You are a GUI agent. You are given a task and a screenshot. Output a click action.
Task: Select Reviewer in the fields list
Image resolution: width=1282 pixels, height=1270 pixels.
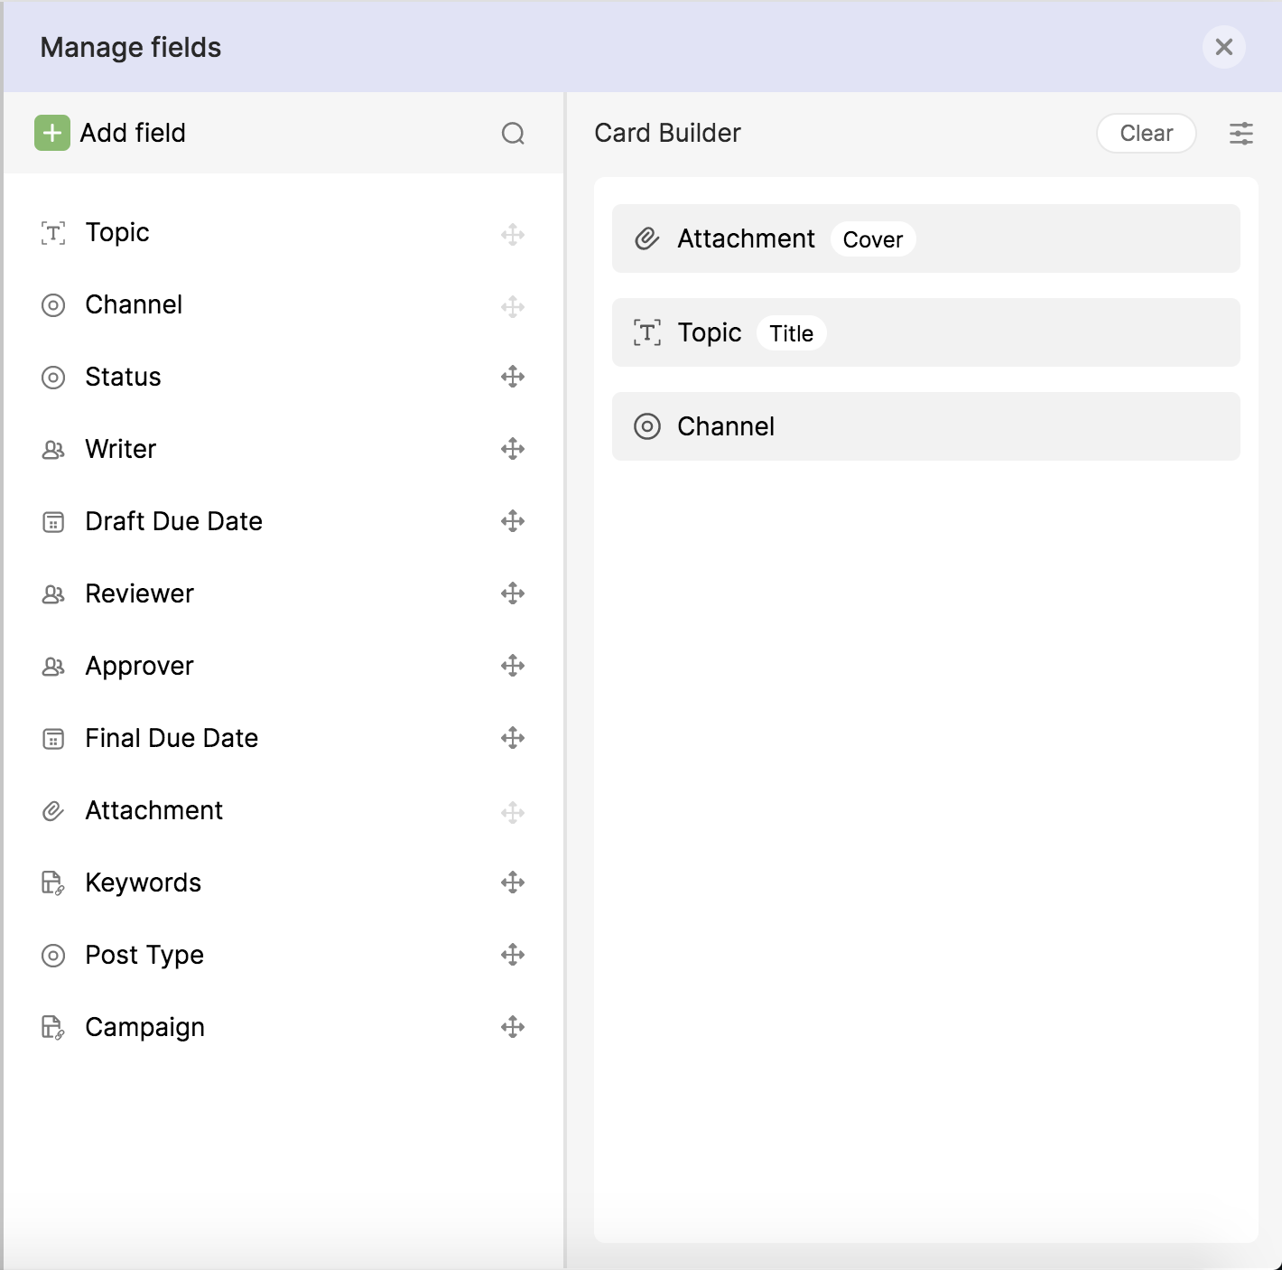pos(139,593)
